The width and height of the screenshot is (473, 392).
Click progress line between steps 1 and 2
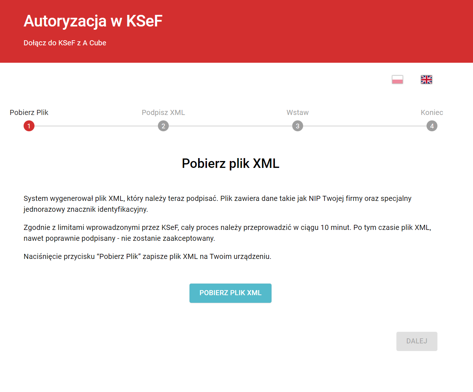tap(96, 126)
